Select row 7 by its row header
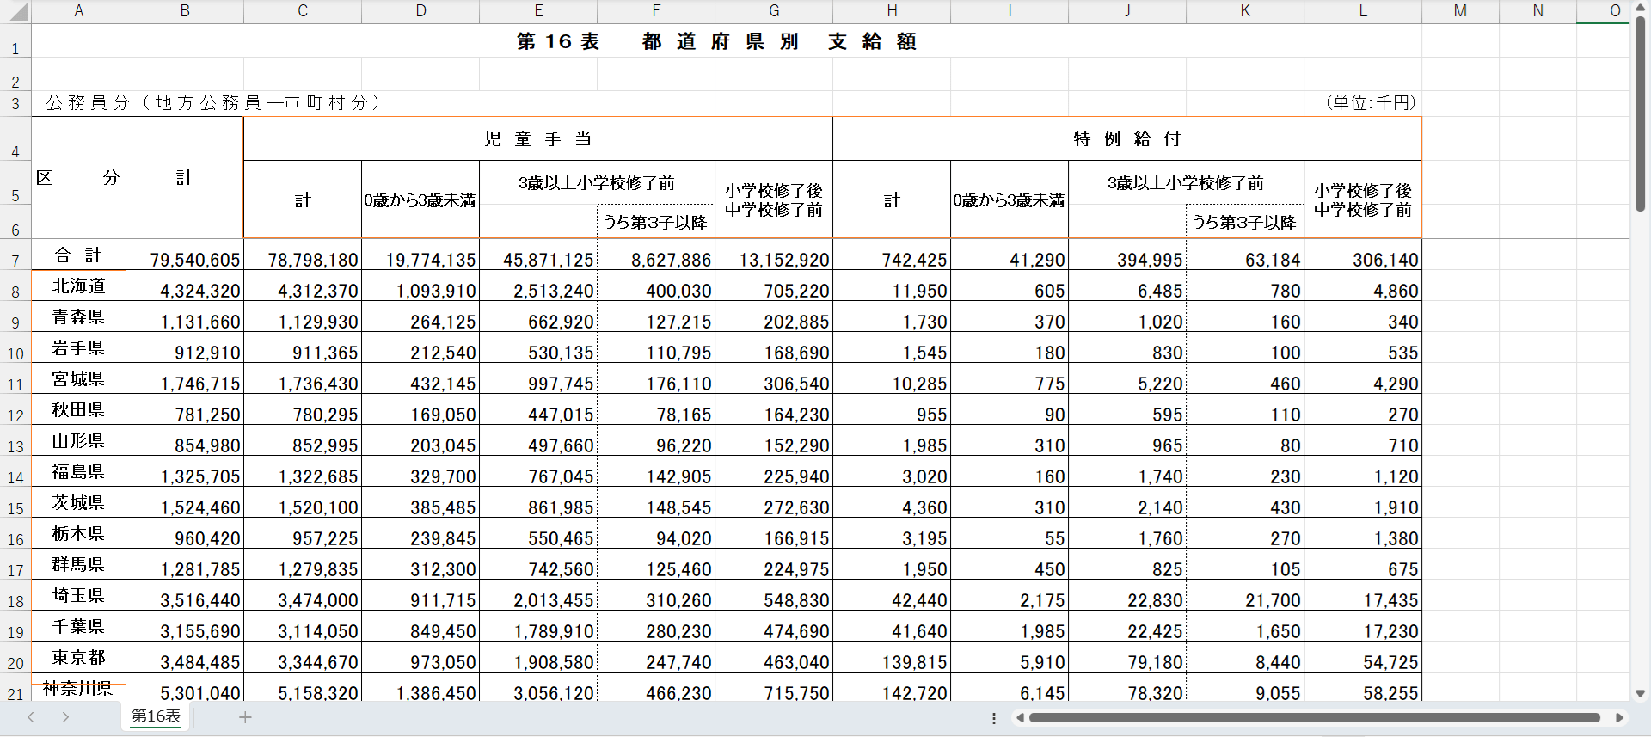1651x737 pixels. [x=15, y=261]
